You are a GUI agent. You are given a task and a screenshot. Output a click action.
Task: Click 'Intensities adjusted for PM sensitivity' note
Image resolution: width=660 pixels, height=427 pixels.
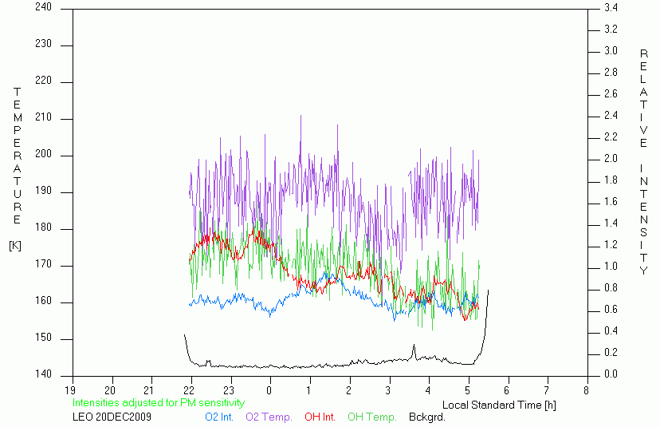click(x=159, y=403)
